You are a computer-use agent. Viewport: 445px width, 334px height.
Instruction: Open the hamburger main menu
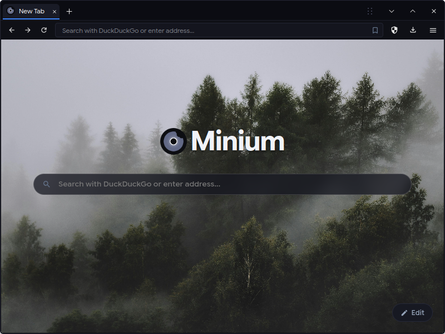pos(433,30)
